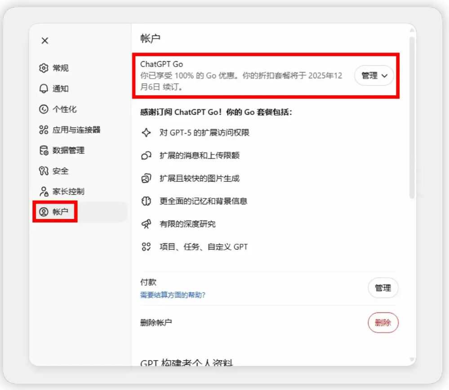The height and width of the screenshot is (390, 449).
Task: Click the 数据管理 database icon
Action: pos(44,150)
